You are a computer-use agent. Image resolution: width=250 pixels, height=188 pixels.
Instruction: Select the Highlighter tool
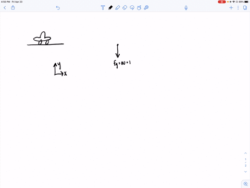coord(118,8)
